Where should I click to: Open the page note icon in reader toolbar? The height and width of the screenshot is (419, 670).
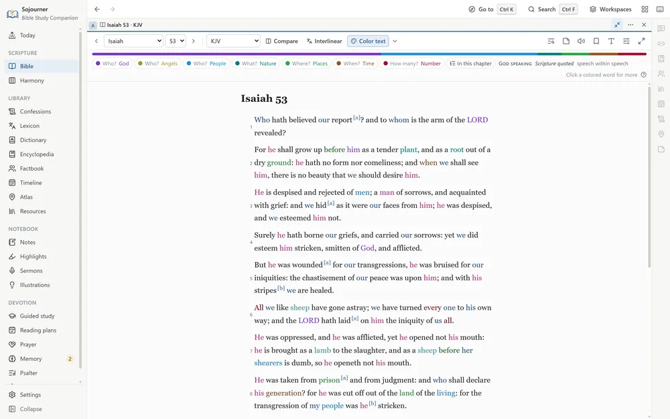[565, 41]
